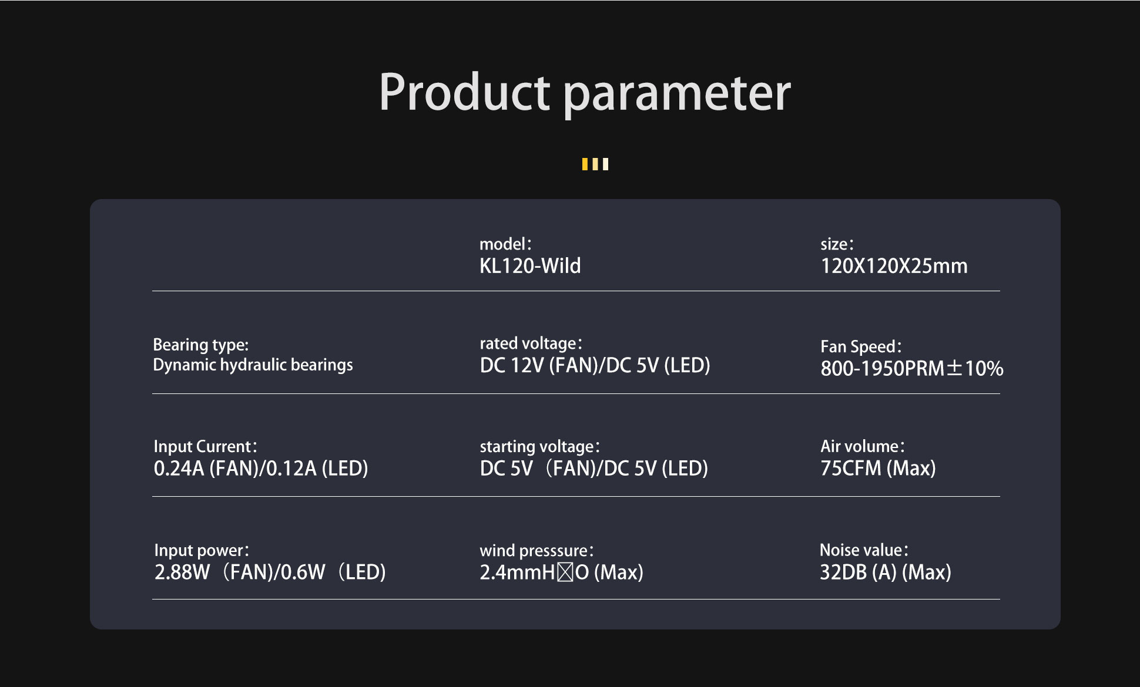
Task: Click the 800-1950PRM±10% value
Action: coord(912,369)
